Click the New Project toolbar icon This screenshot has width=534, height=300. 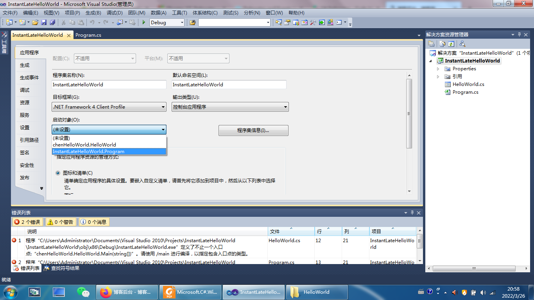9,22
